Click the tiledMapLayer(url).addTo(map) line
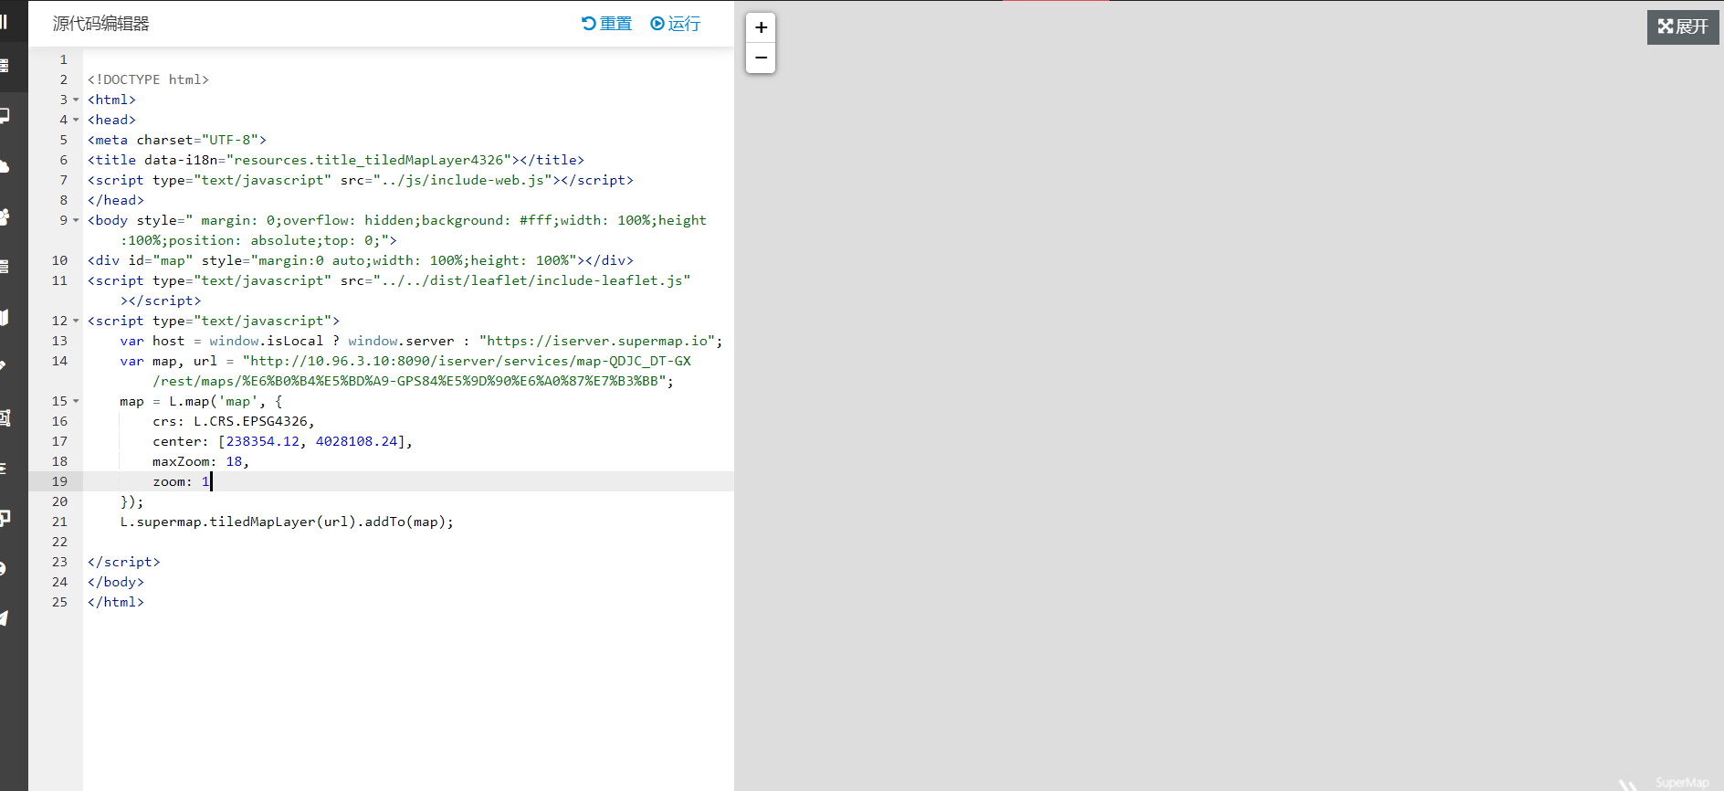This screenshot has height=791, width=1724. pos(287,522)
